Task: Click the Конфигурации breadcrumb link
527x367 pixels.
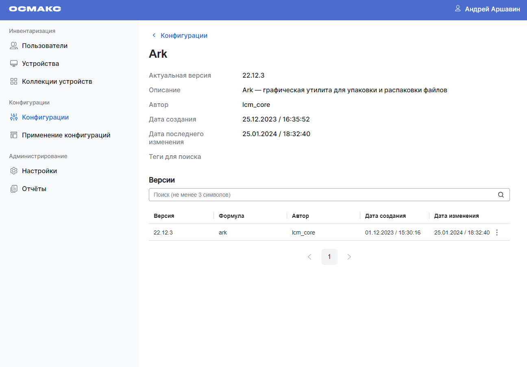Action: pos(184,35)
